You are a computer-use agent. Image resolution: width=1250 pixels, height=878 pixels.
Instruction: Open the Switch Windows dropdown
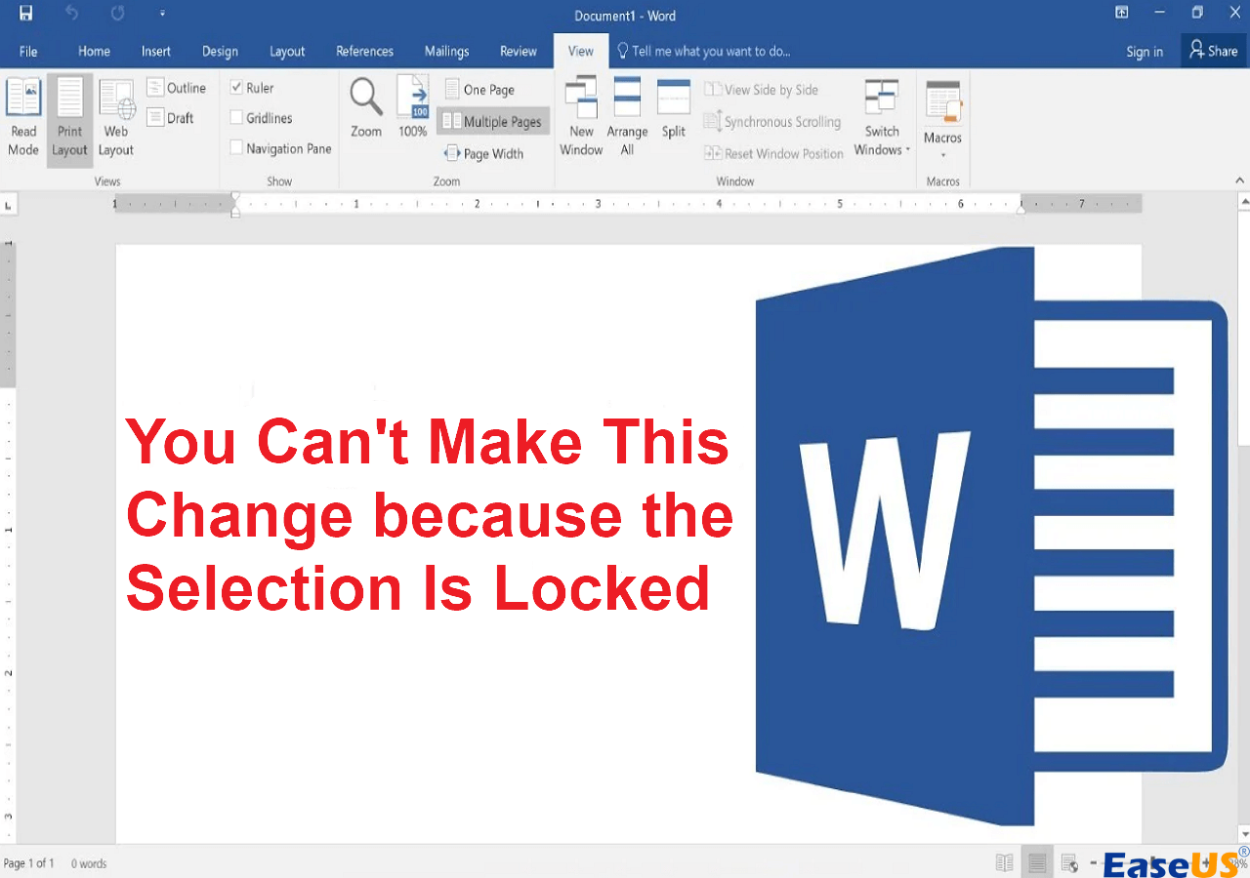click(882, 117)
